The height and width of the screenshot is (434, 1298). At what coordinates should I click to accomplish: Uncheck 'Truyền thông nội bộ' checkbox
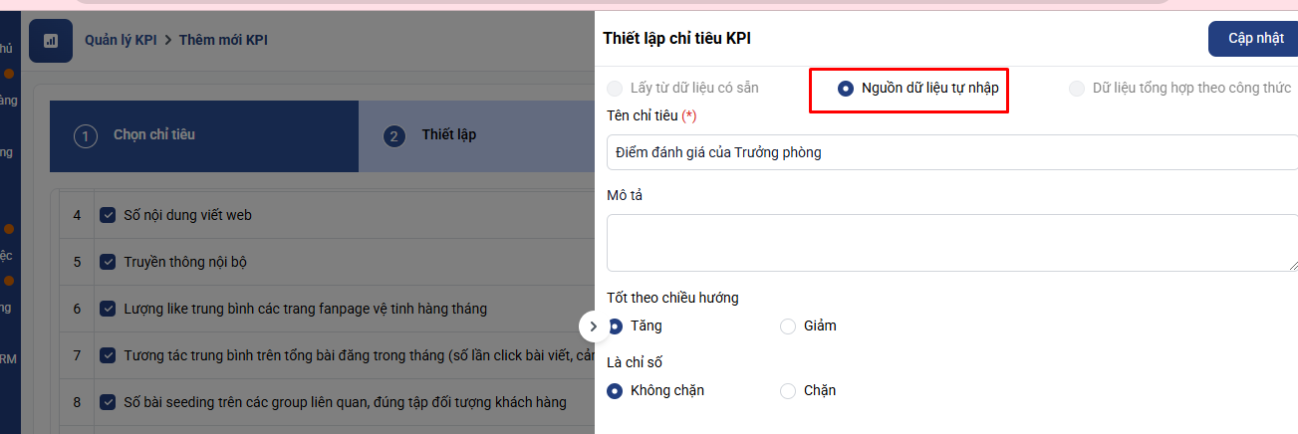(x=109, y=262)
